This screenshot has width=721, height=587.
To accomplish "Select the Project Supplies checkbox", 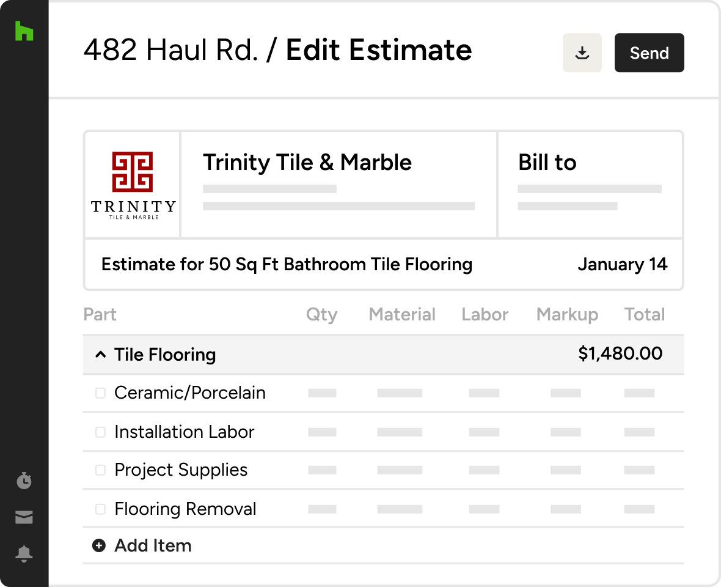I will 100,470.
